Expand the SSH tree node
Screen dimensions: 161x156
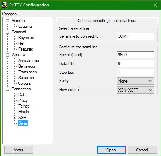pos(14,118)
